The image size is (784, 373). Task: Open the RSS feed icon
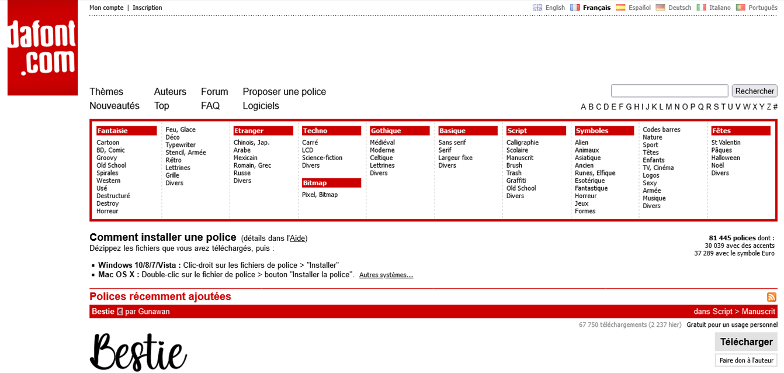pos(771,297)
